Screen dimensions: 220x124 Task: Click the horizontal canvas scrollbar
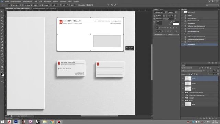pyautogui.click(x=99, y=116)
